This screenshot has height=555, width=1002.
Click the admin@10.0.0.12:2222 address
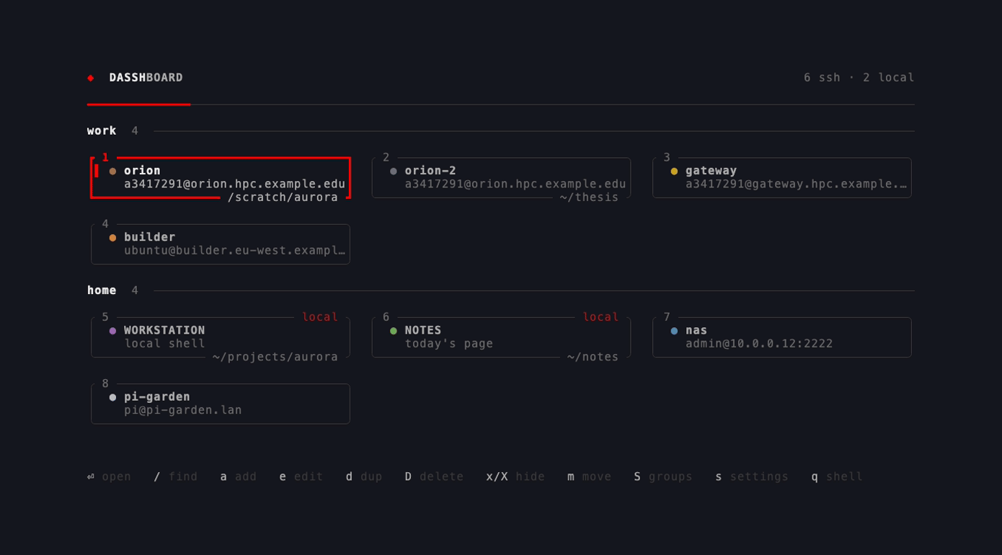click(x=759, y=344)
